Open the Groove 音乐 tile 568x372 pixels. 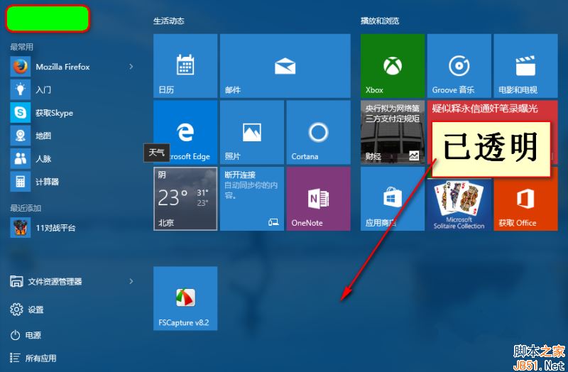[459, 66]
